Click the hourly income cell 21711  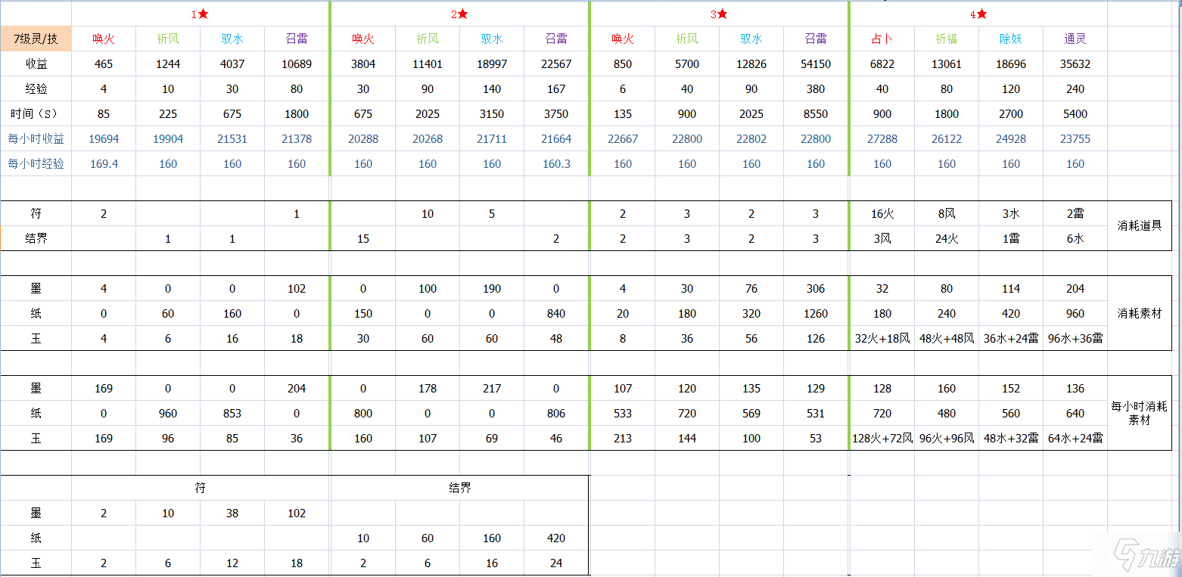pos(492,139)
